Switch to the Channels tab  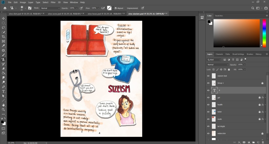pyautogui.click(x=219, y=54)
